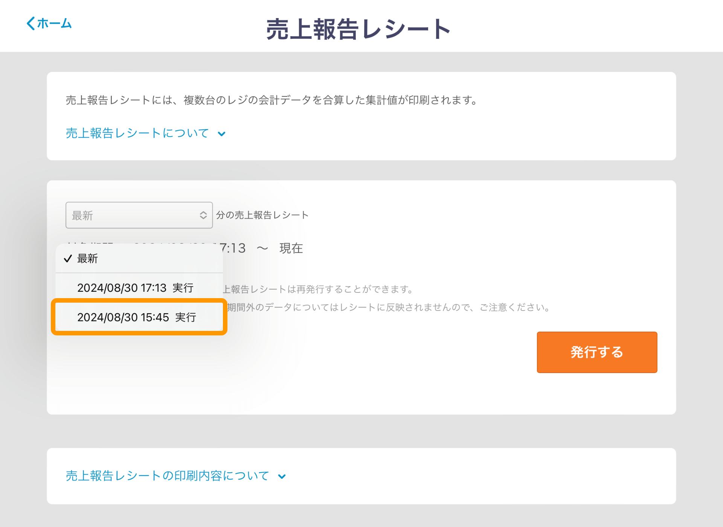Click the up-down arrows on 最新 select box
Image resolution: width=723 pixels, height=527 pixels.
[203, 215]
